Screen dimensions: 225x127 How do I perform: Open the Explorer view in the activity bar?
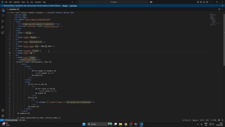click(3, 10)
